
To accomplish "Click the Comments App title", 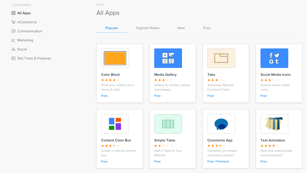I will pyautogui.click(x=220, y=140).
